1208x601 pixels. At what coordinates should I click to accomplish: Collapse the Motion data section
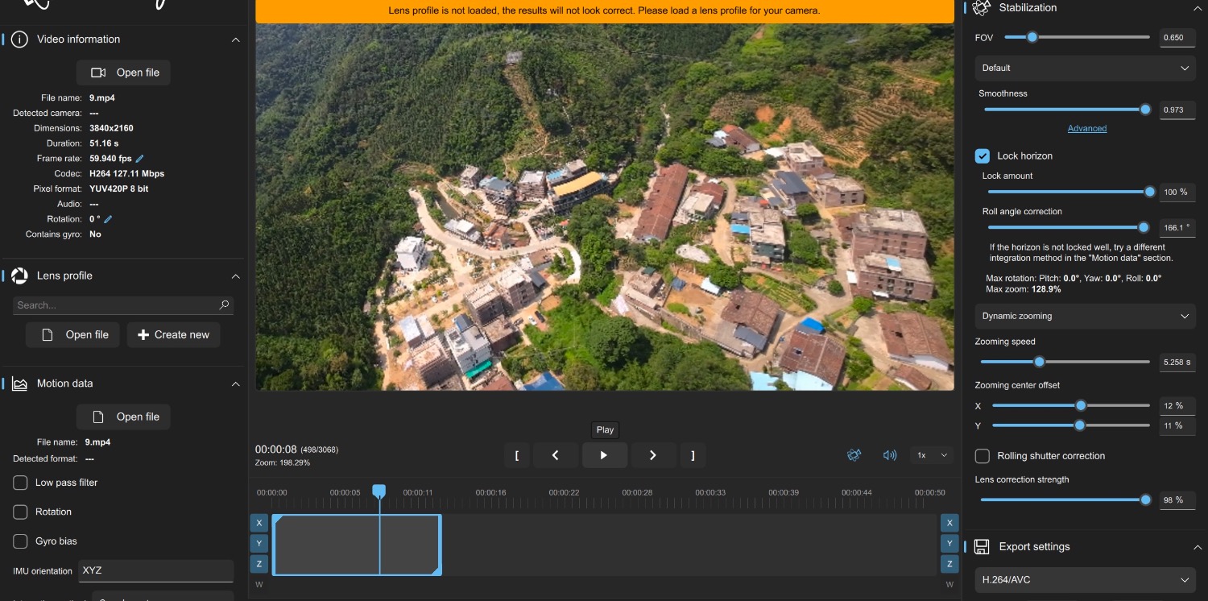pyautogui.click(x=236, y=384)
